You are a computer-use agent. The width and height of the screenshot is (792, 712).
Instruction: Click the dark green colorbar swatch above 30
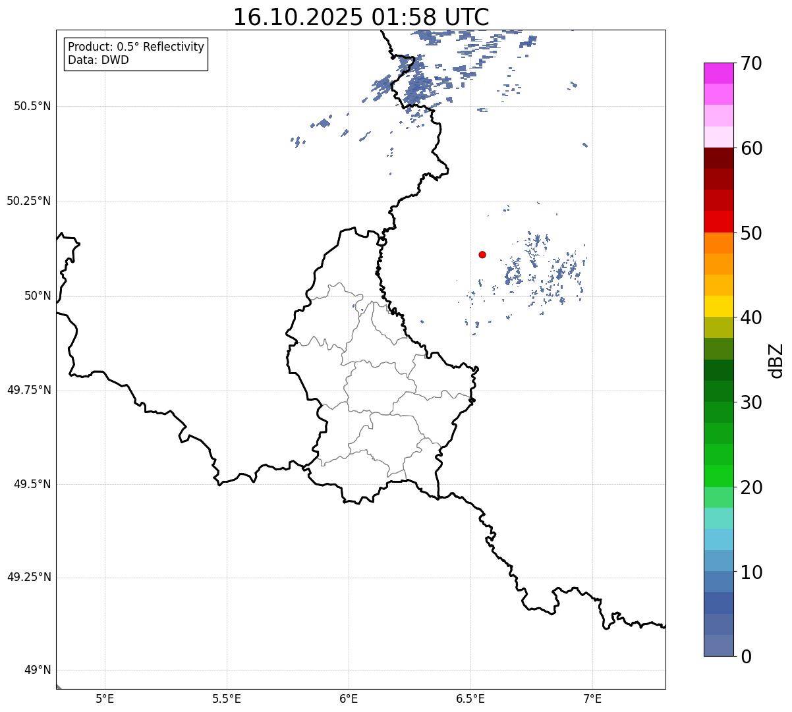pos(718,391)
